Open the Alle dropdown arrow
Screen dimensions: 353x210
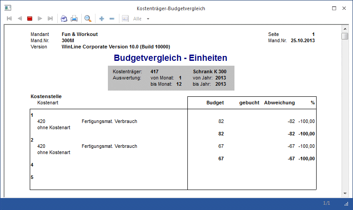click(x=148, y=19)
